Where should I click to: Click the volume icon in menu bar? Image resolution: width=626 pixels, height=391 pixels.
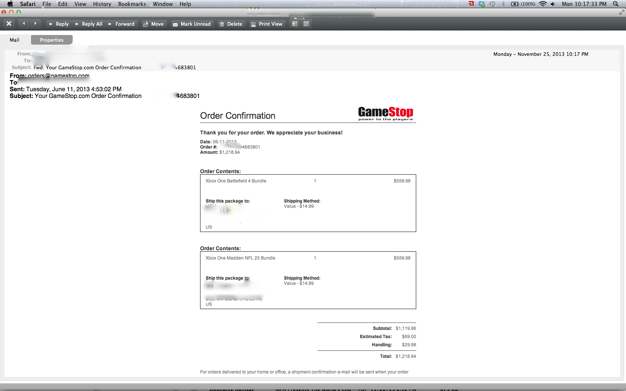tap(553, 4)
